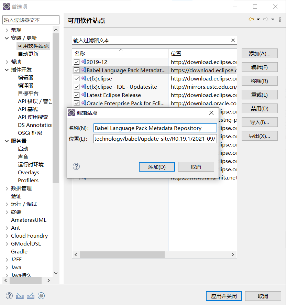Click Apply and Close (应用并关闭)
Screen dimensions: 286x305
tap(224, 296)
